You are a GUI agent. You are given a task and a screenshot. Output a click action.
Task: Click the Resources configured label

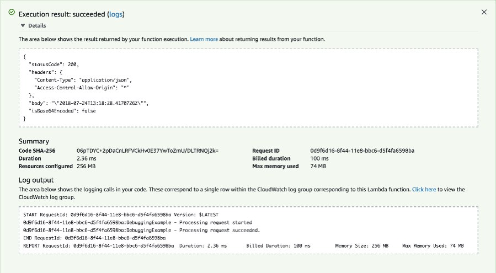[x=46, y=166]
